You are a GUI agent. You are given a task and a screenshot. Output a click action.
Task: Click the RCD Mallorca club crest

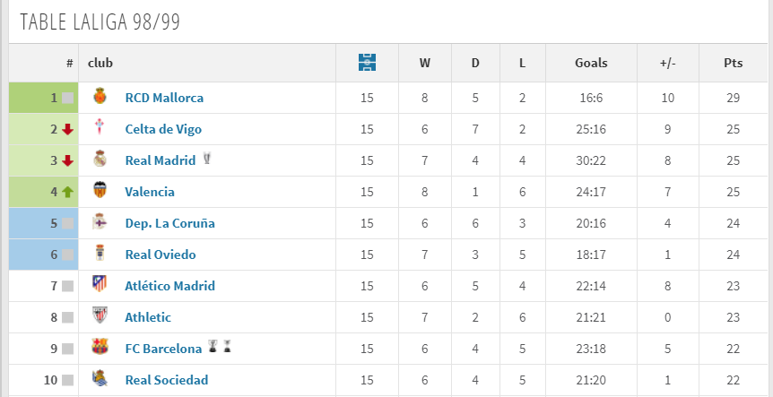tap(100, 97)
